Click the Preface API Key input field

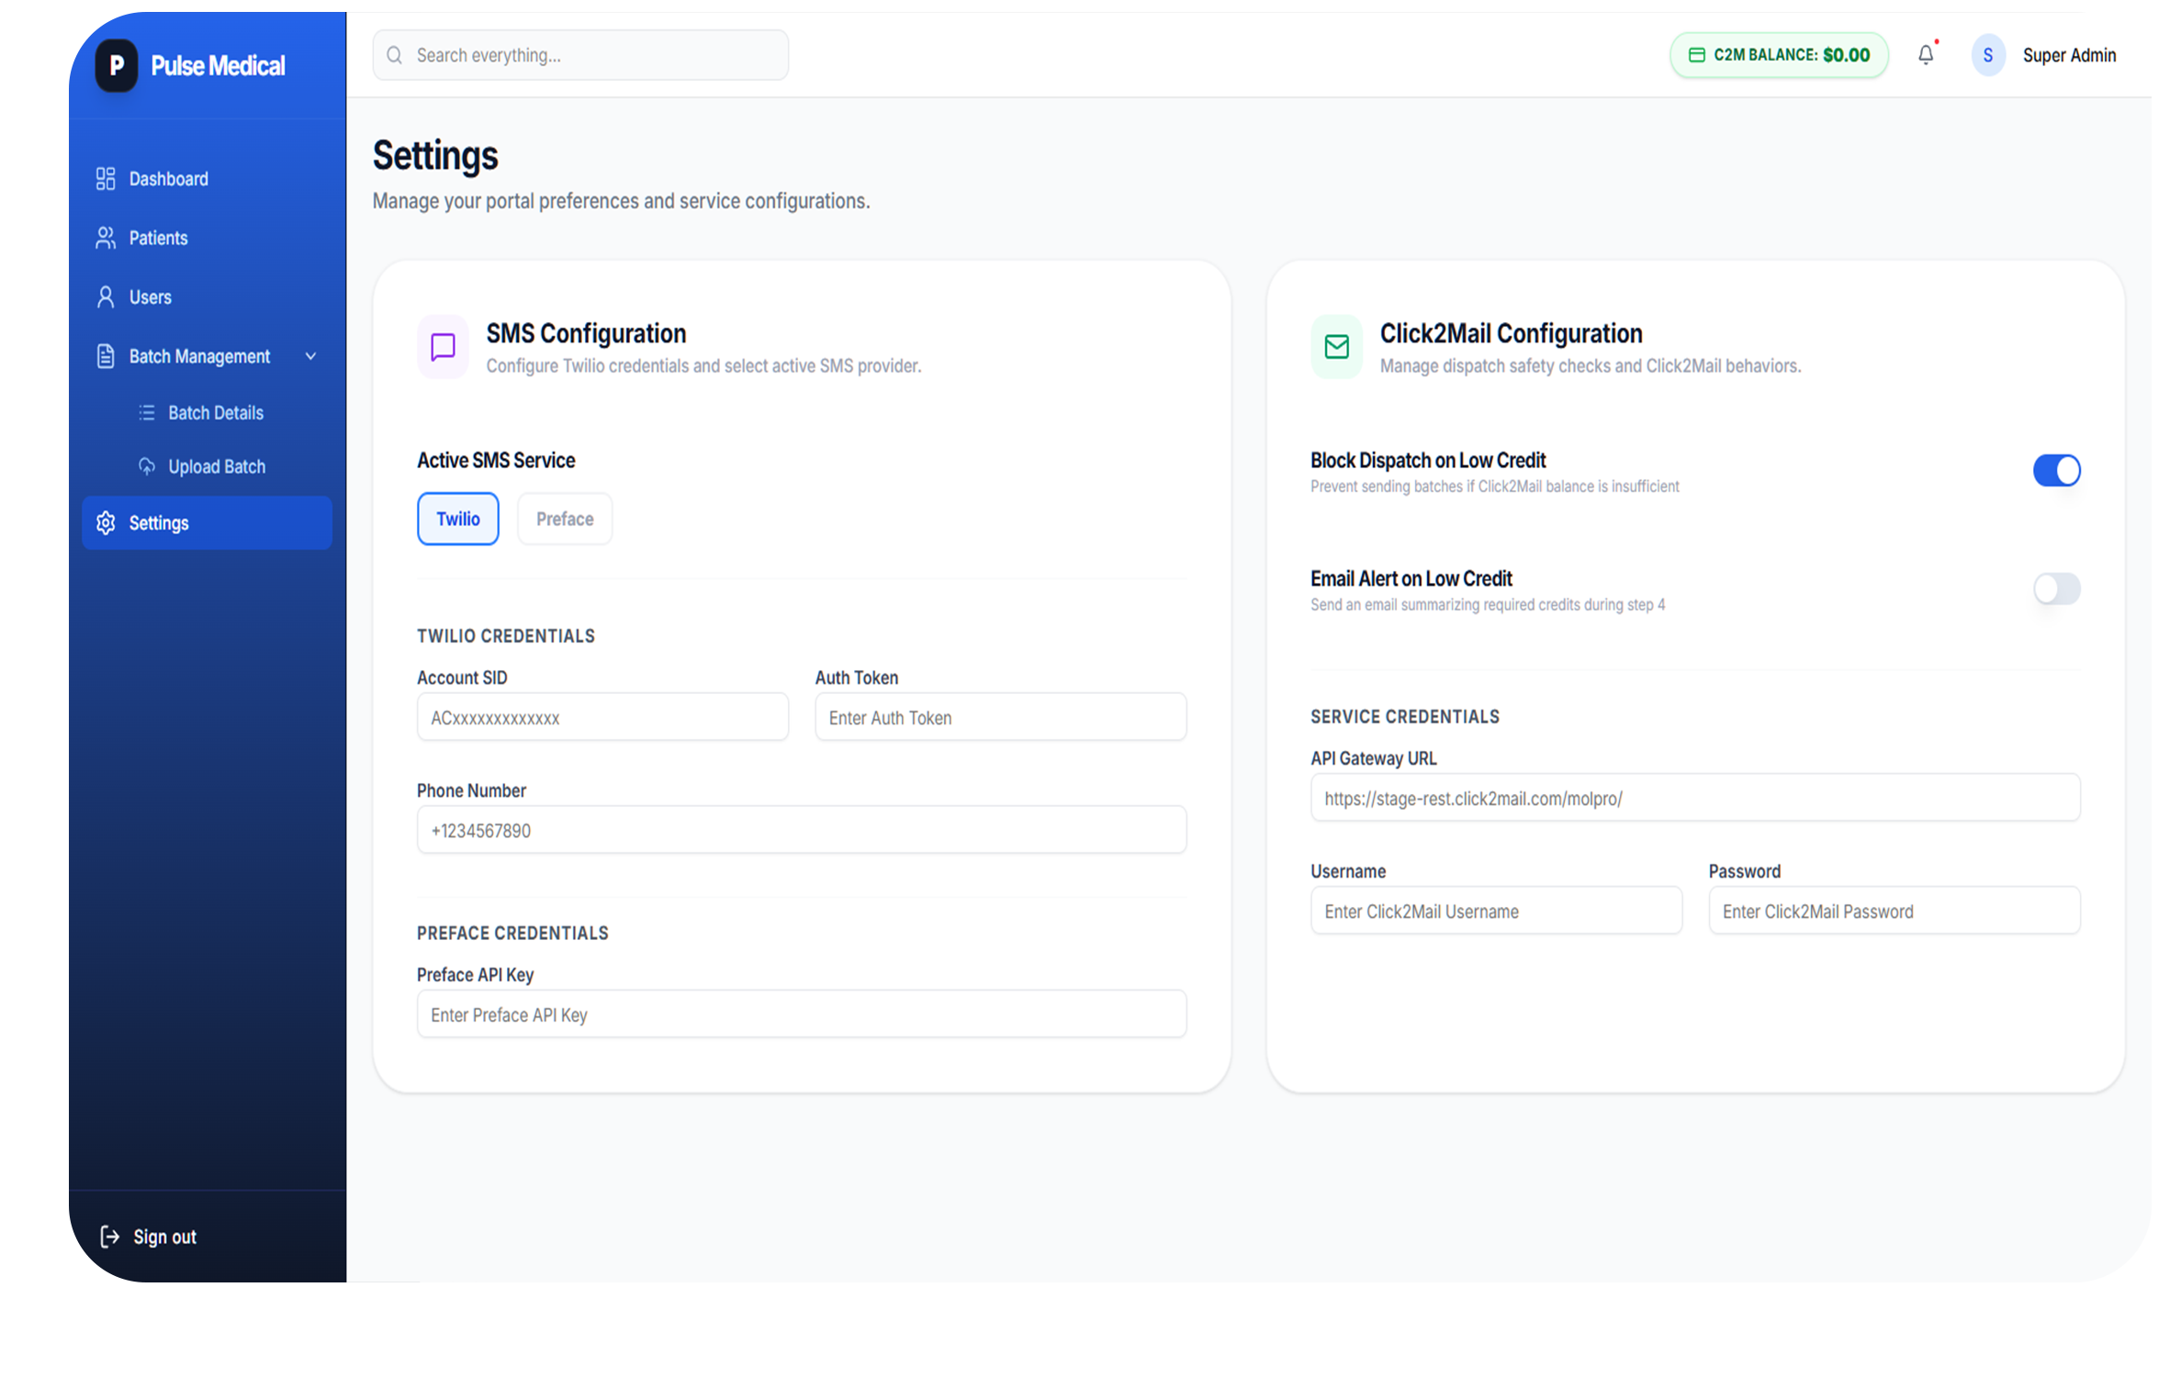coord(801,1013)
